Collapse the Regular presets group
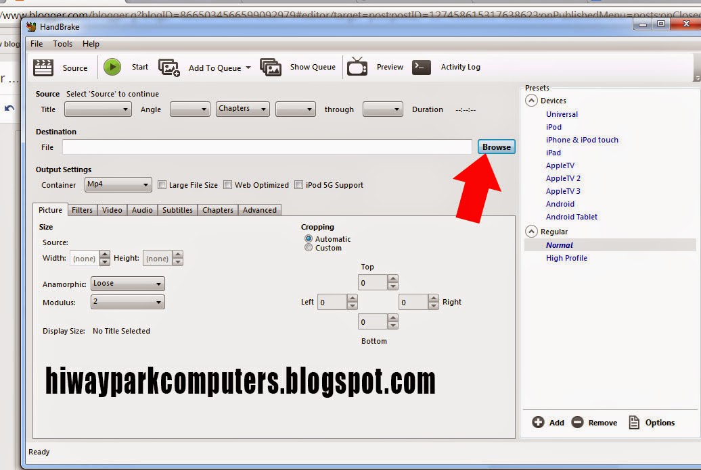 [531, 231]
